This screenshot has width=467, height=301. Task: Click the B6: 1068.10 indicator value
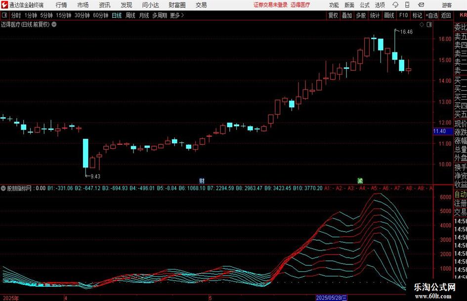click(192, 188)
